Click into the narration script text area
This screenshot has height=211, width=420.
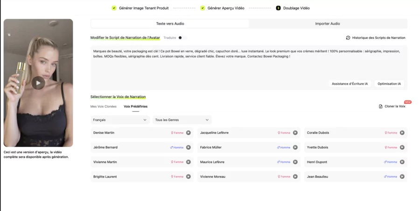click(249, 68)
